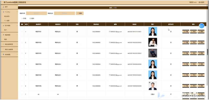Check the checkbox for row 3
Screen dimensions: 209x100
click(22, 54)
